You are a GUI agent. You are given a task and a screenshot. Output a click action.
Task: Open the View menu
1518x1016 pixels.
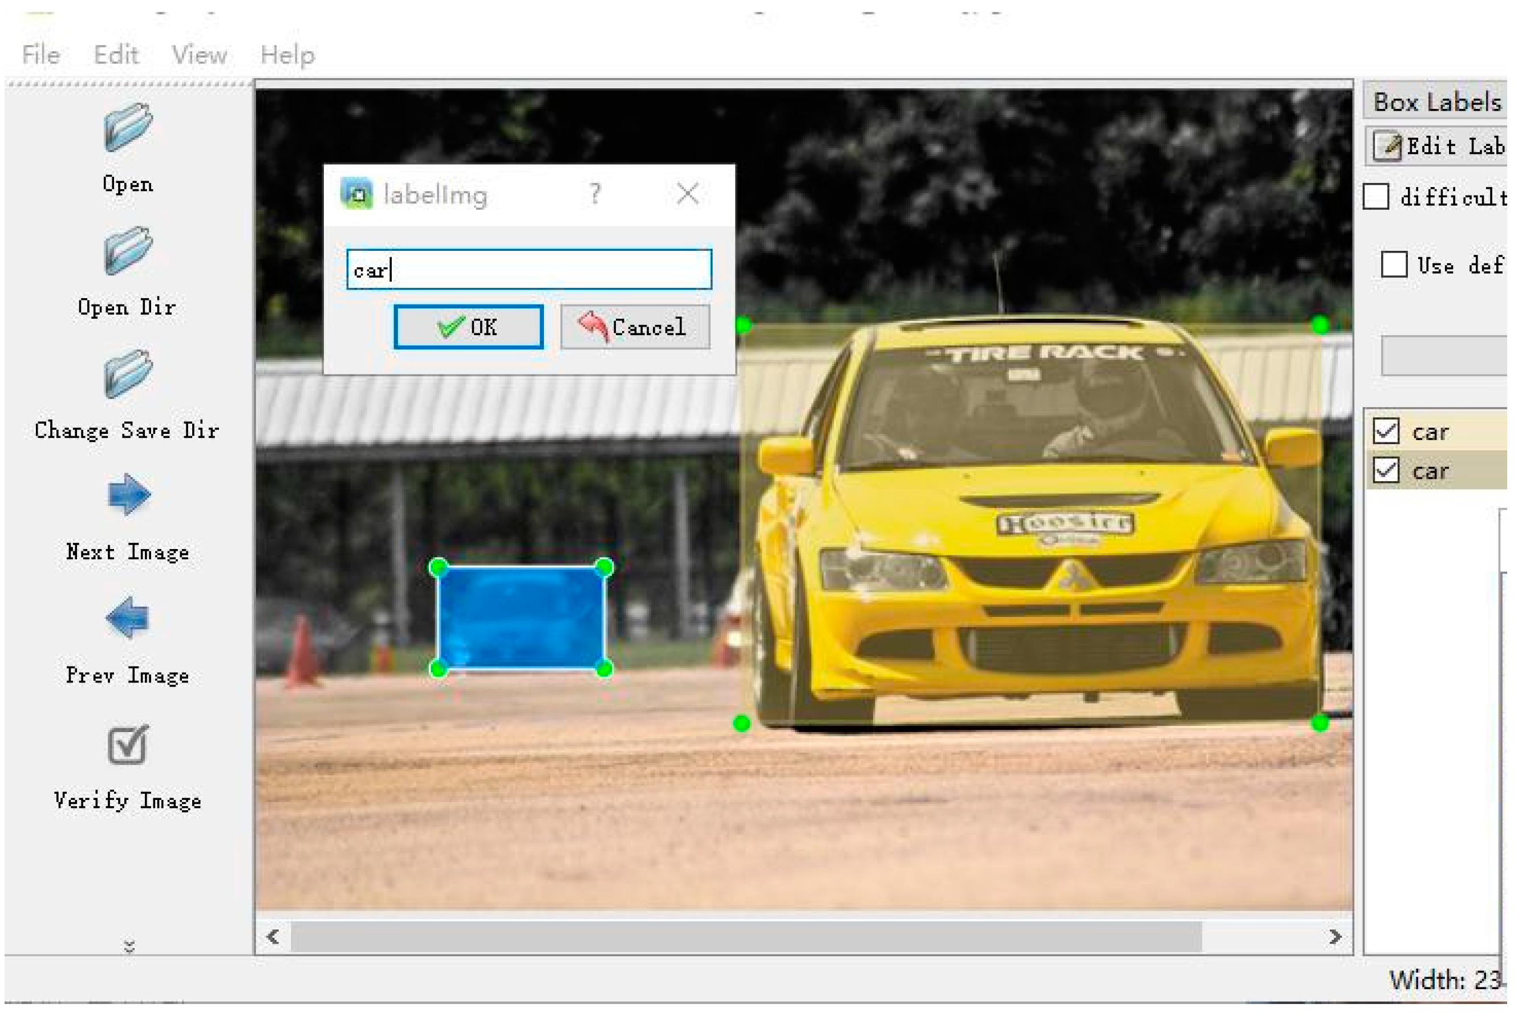(x=200, y=55)
